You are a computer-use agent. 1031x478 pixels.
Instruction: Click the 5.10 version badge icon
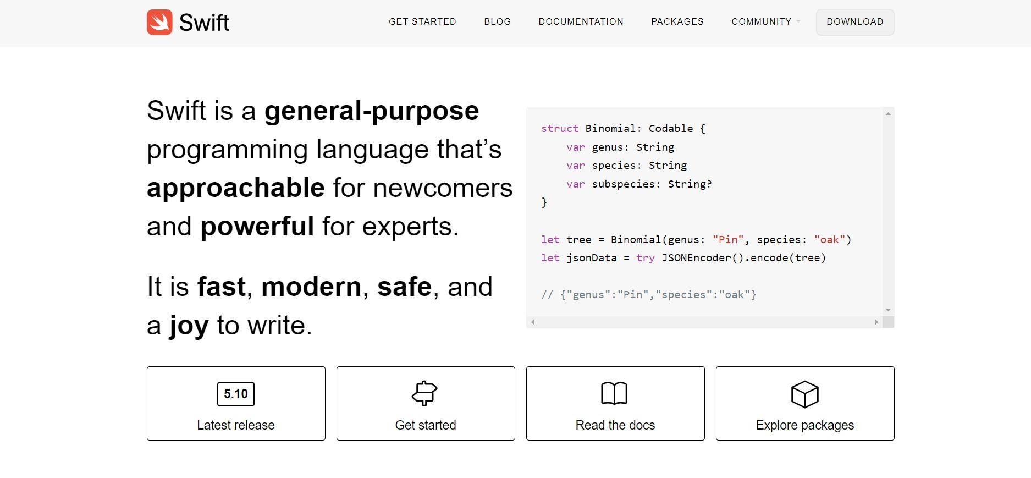(236, 394)
